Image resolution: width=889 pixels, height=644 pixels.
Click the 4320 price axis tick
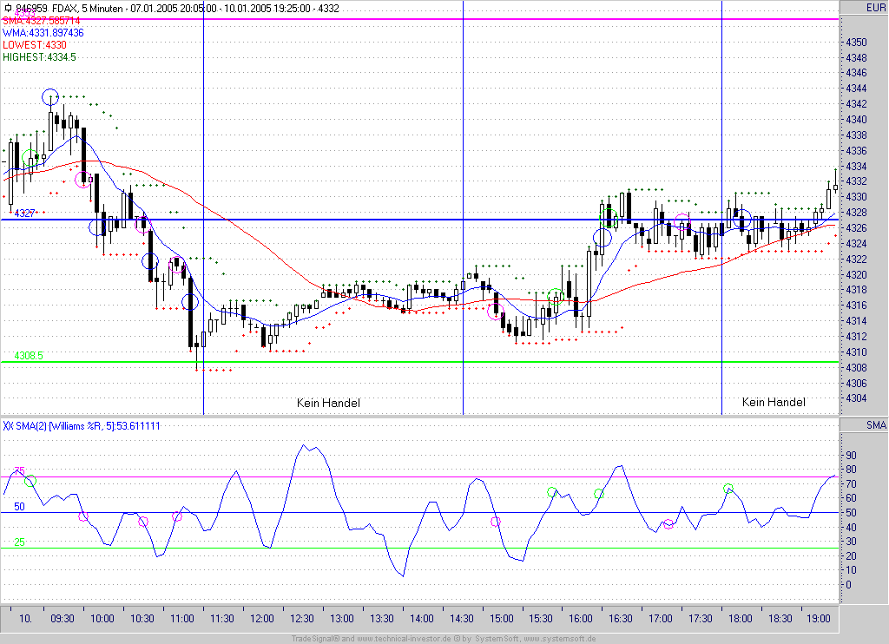pos(856,274)
